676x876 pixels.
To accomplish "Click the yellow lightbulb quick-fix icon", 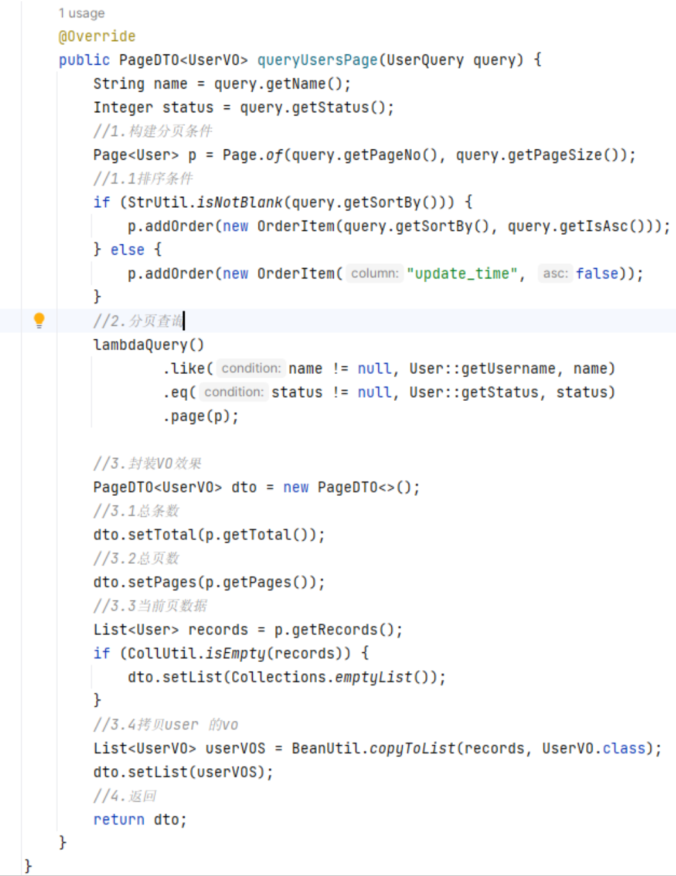I will (x=39, y=320).
